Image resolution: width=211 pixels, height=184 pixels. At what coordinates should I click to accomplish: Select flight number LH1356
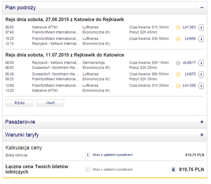point(189,86)
